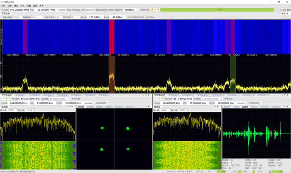Enable the 宽带存储 checkbox
291x173 pixels.
(139, 10)
